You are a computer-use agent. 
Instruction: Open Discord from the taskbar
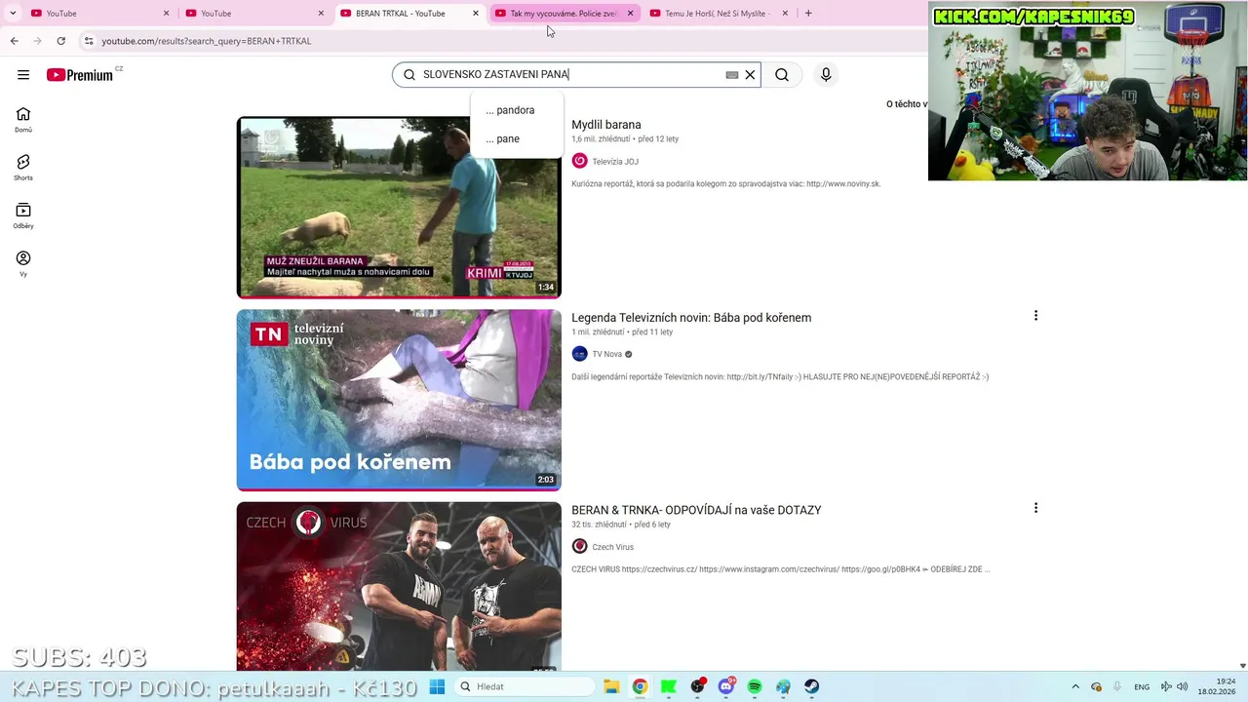[x=726, y=686]
